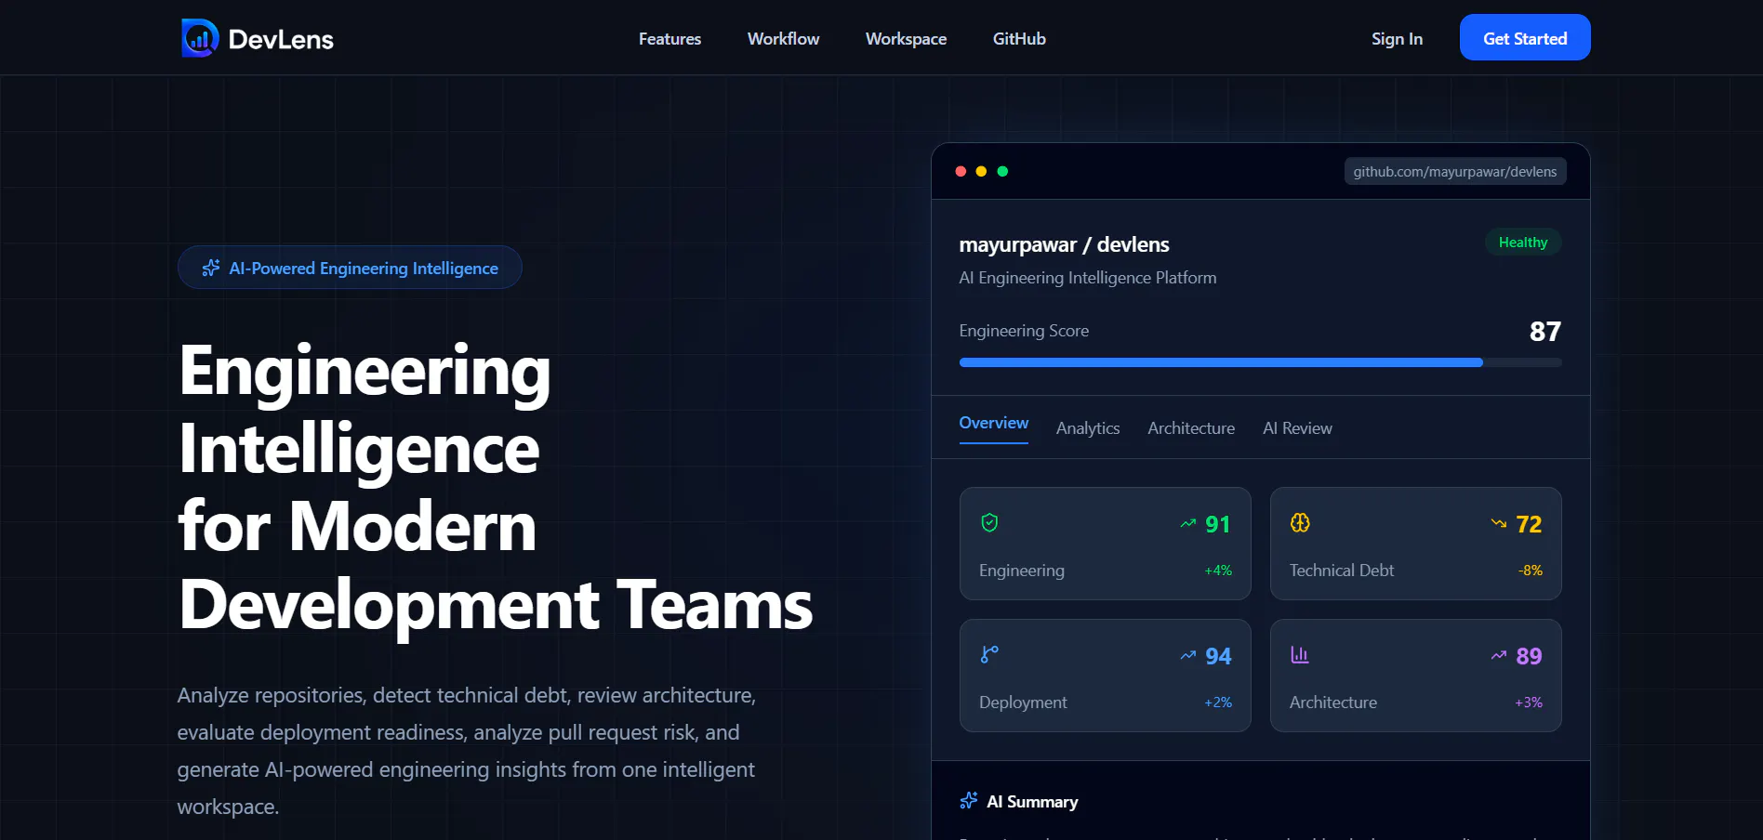1763x840 pixels.
Task: Click the "AI Engineering Intelligence Platform" subtitle
Action: tap(1088, 278)
